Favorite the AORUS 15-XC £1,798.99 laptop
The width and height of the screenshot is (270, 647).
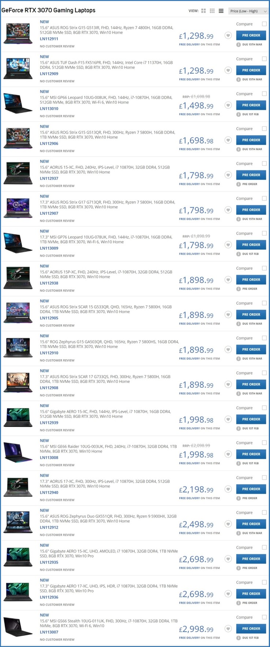(x=228, y=175)
